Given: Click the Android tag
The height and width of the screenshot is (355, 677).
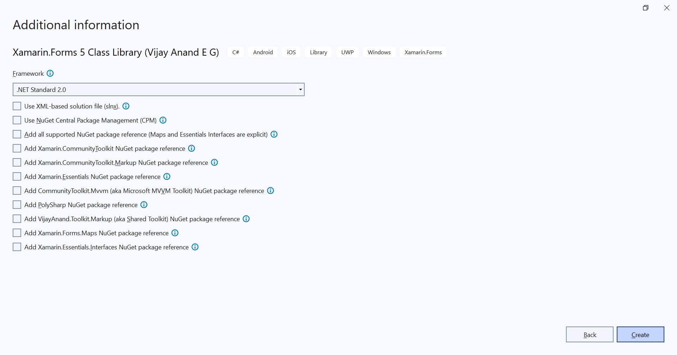Looking at the screenshot, I should pos(263,52).
